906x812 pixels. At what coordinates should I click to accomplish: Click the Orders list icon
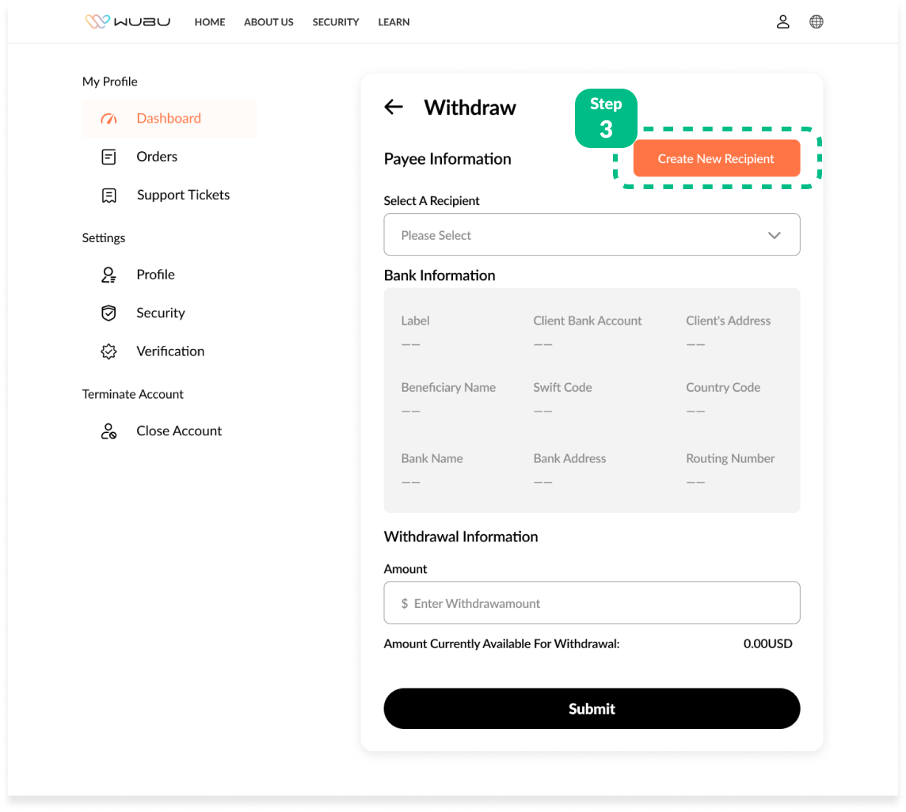pyautogui.click(x=108, y=157)
